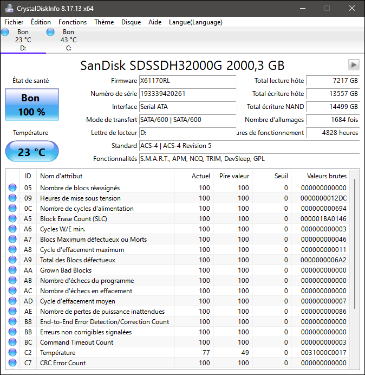The height and width of the screenshot is (375, 365).
Task: Open the Édition menu
Action: (x=41, y=22)
